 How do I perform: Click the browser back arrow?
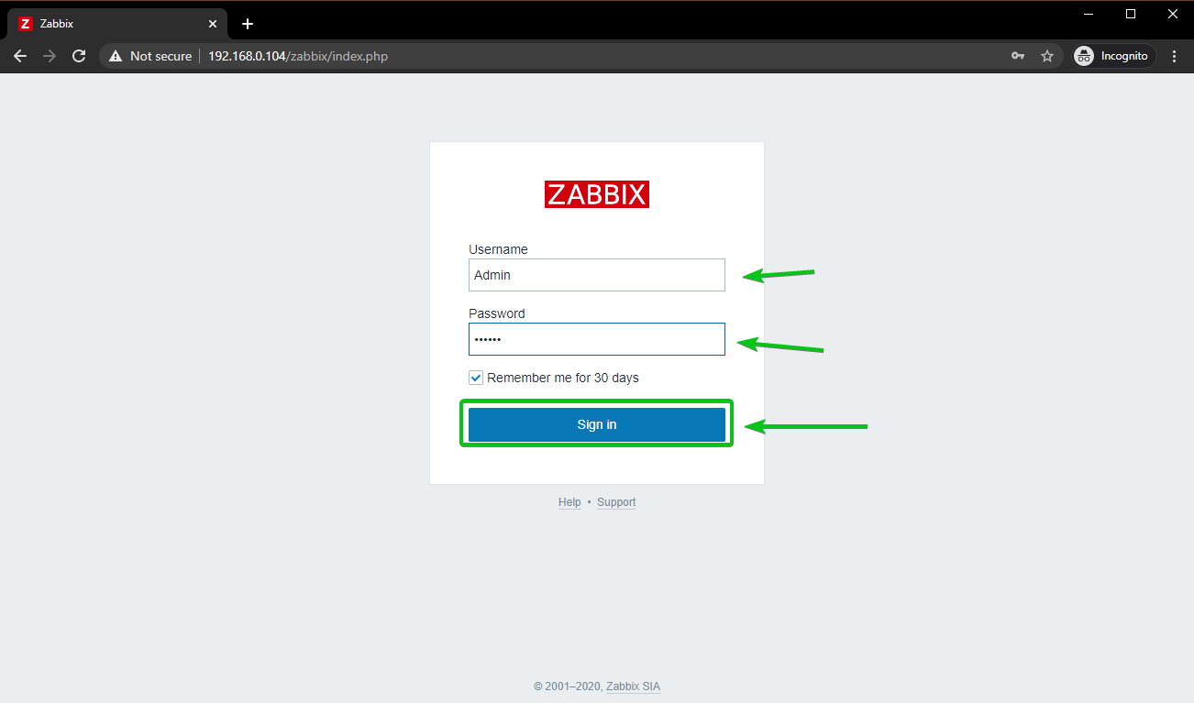click(x=20, y=56)
